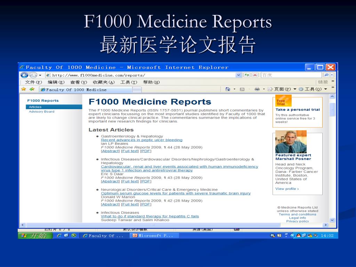This screenshot has height=267, width=356.
Task: Click vertical scrollbar up arrow
Action: point(332,97)
